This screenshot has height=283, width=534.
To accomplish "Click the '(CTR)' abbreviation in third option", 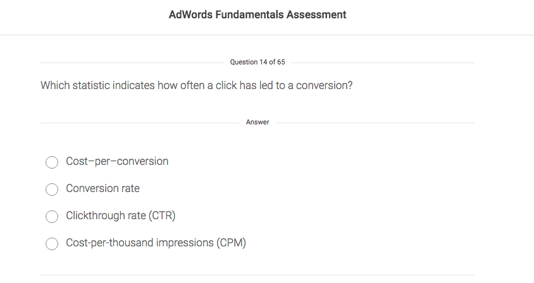I will (x=162, y=215).
